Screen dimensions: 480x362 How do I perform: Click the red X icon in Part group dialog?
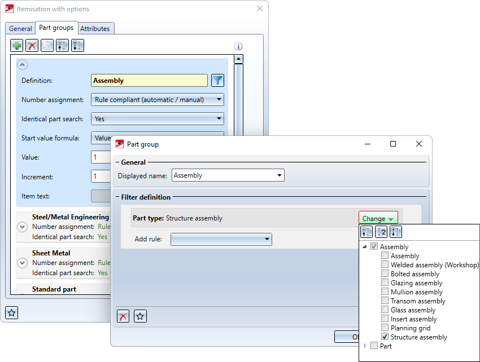(123, 316)
